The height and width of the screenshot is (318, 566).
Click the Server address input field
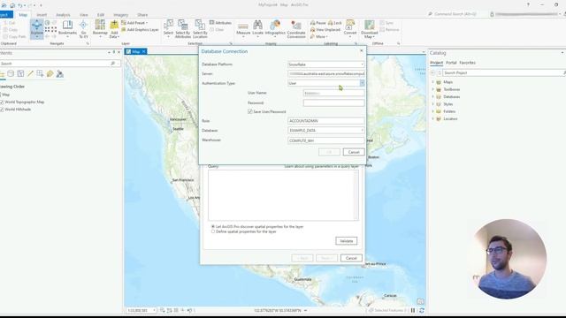pos(326,73)
